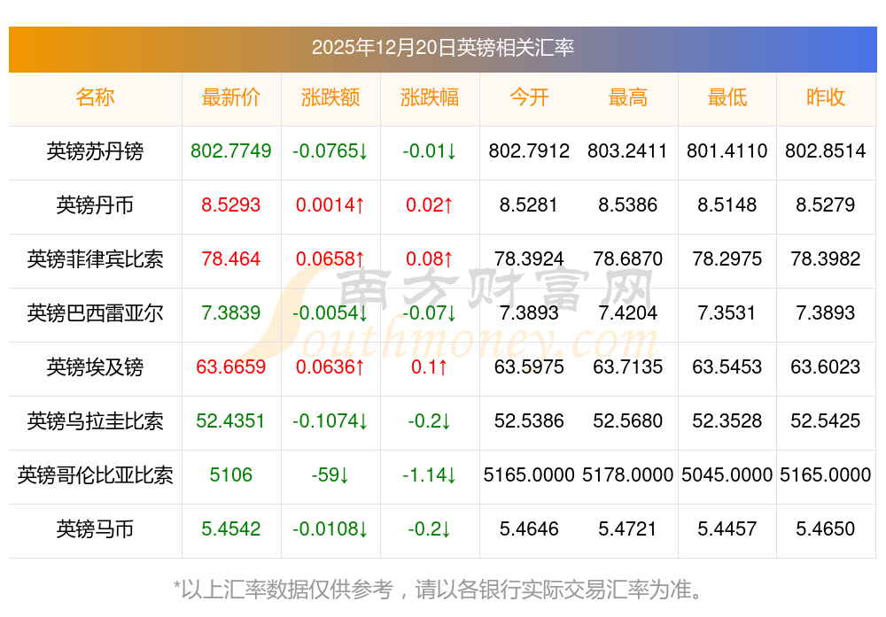Click change percent -1.14↓
Viewport: 886px width, 617px height.
point(430,474)
